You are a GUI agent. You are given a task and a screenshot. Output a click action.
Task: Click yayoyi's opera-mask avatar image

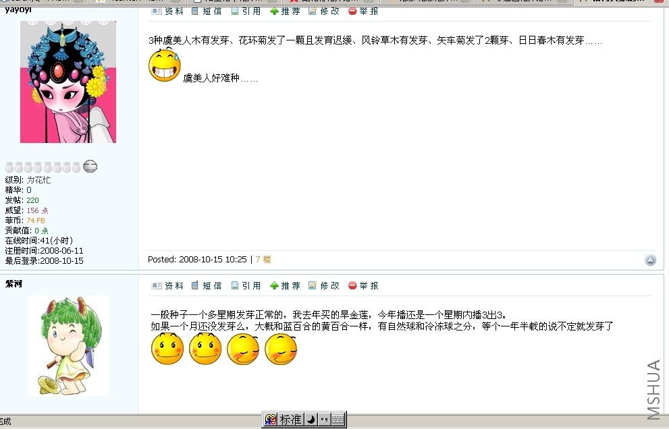(68, 82)
